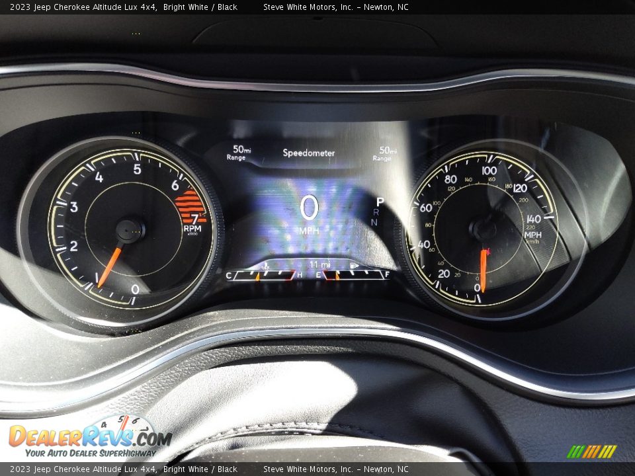Click the "N" gear indicator

click(374, 222)
